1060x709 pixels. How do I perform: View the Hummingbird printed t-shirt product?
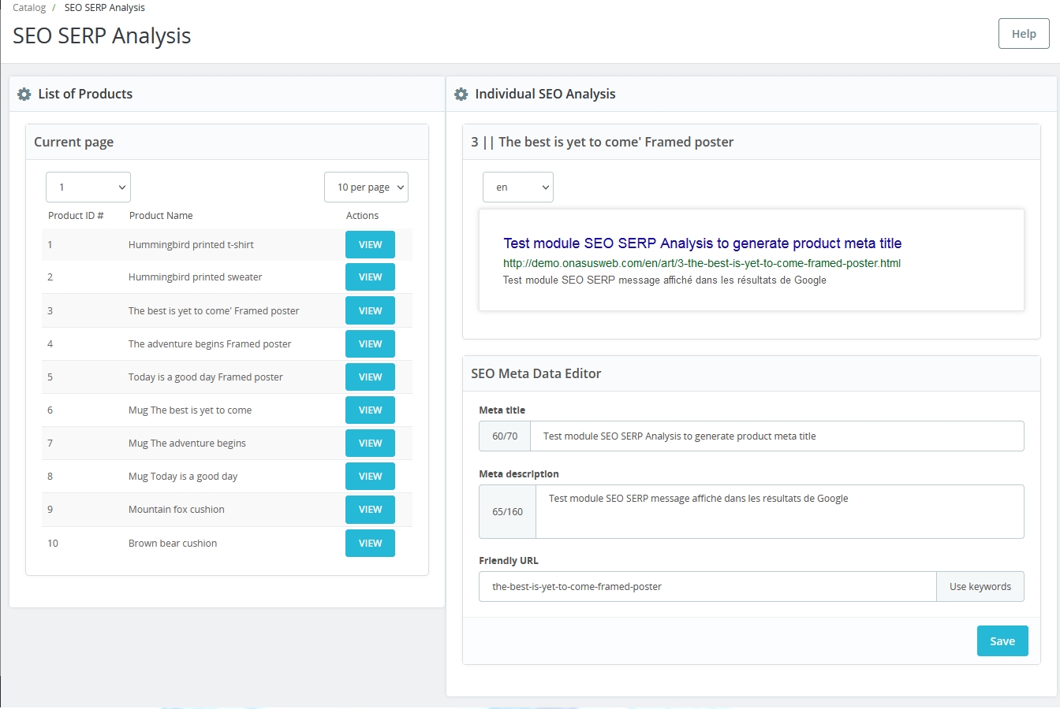tap(370, 244)
